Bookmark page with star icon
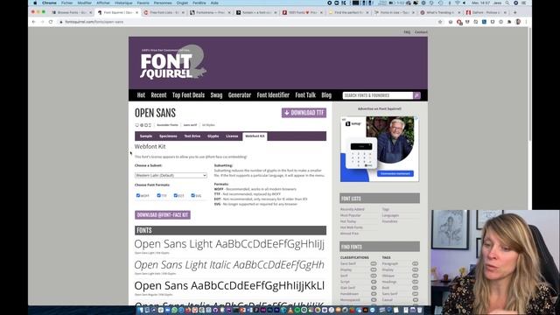560x315 pixels. click(x=440, y=22)
